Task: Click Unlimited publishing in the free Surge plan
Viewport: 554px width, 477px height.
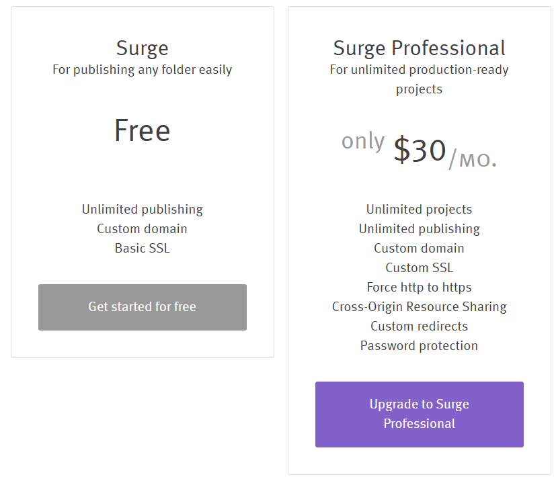Action: (142, 210)
